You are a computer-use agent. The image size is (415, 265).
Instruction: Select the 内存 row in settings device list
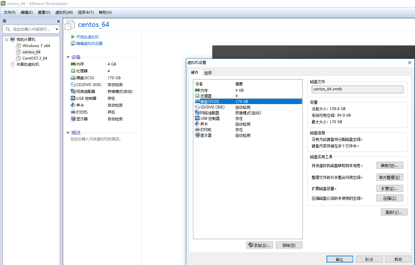point(248,90)
